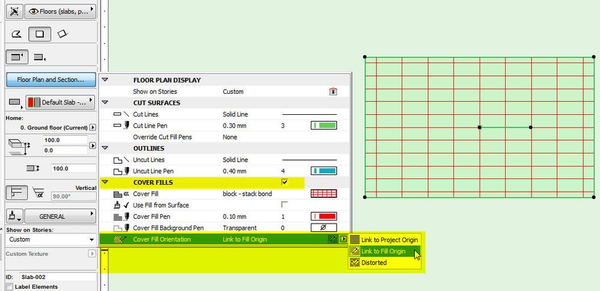Click the 90.00° edge angle field
The image size is (600, 291).
point(73,195)
